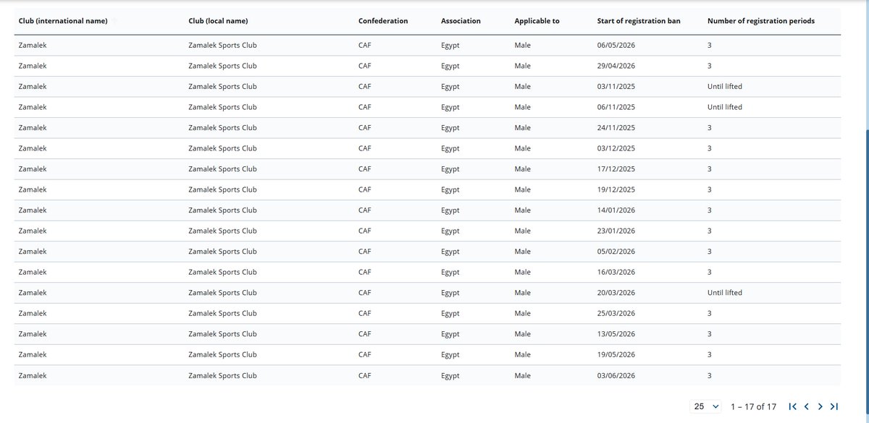Sort by Applicable to column header

537,21
